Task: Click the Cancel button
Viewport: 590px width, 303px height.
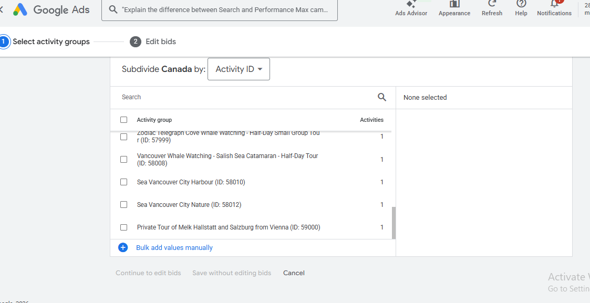Action: [294, 273]
